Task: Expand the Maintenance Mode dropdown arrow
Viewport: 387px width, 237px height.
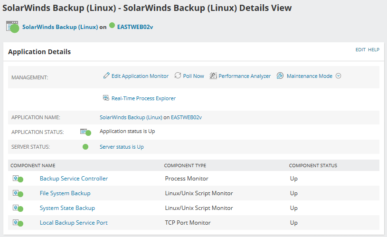Action: tap(339, 76)
